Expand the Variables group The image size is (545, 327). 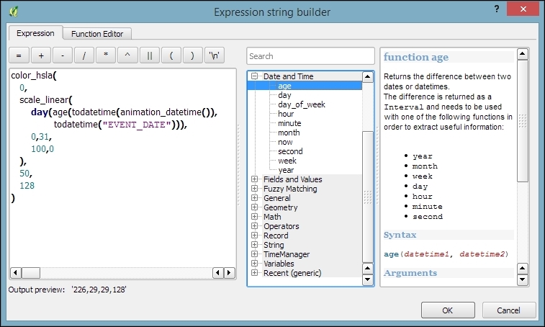(255, 264)
